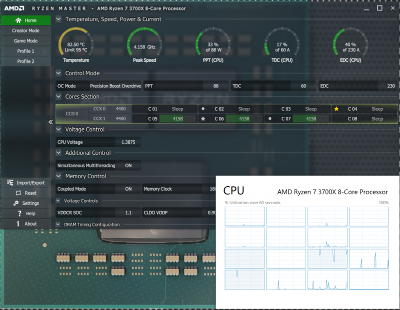Screen dimensions: 400x310
Task: Select sleeping core C 01
Action: 164,109
